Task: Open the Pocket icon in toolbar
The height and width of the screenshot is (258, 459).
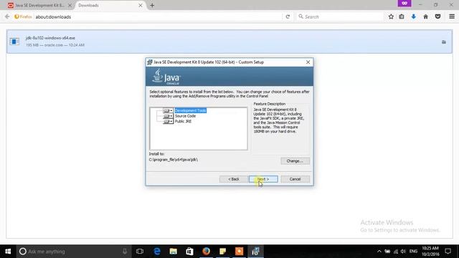Action: point(438,16)
